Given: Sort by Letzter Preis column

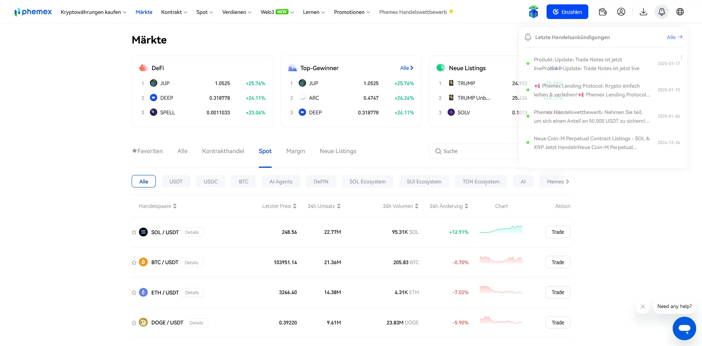Looking at the screenshot, I should coord(279,206).
